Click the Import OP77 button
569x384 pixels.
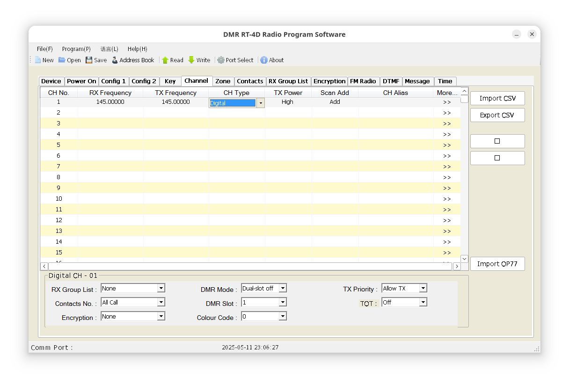click(497, 264)
